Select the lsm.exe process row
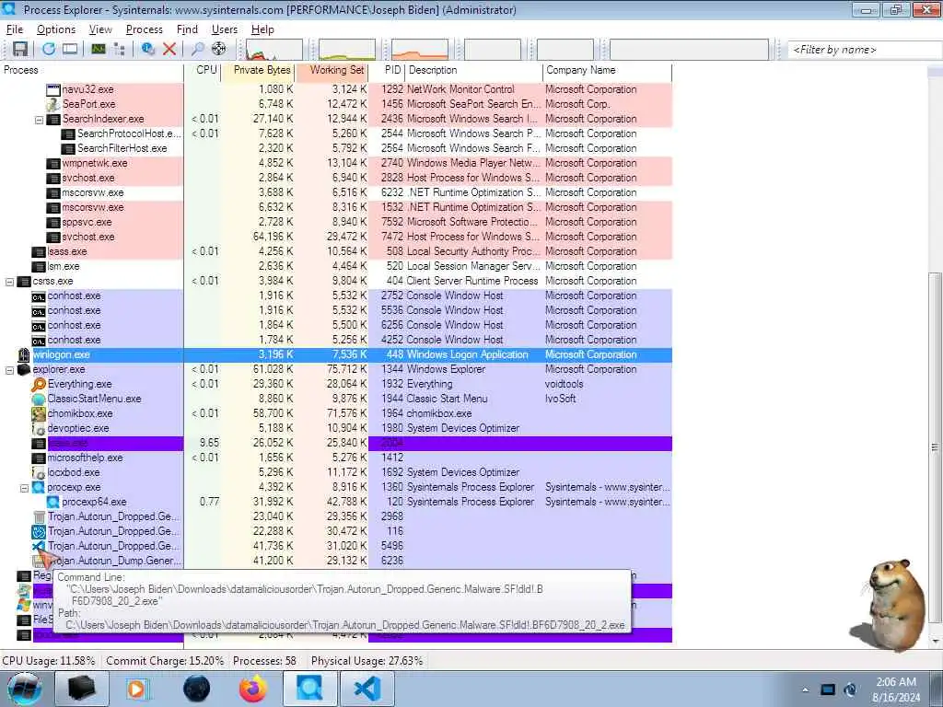943x707 pixels. click(336, 266)
